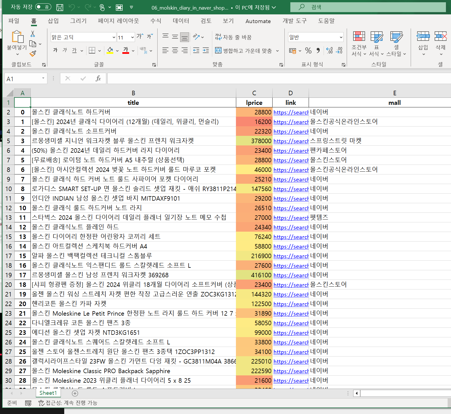The image size is (451, 414).
Task: Switch to the 수식 ribbon tab
Action: coord(156,21)
